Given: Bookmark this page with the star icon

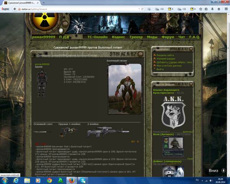Looking at the screenshot, I should (x=200, y=9).
